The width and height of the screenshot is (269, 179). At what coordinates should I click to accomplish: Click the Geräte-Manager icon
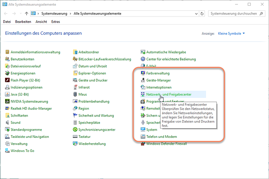[143, 80]
